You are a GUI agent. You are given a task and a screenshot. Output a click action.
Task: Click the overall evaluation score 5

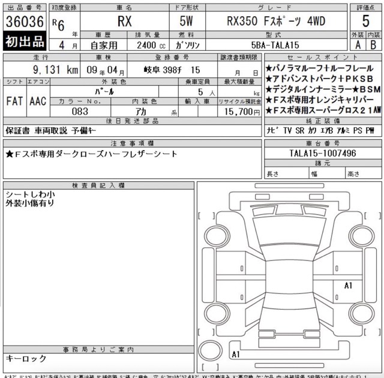coord(365,21)
